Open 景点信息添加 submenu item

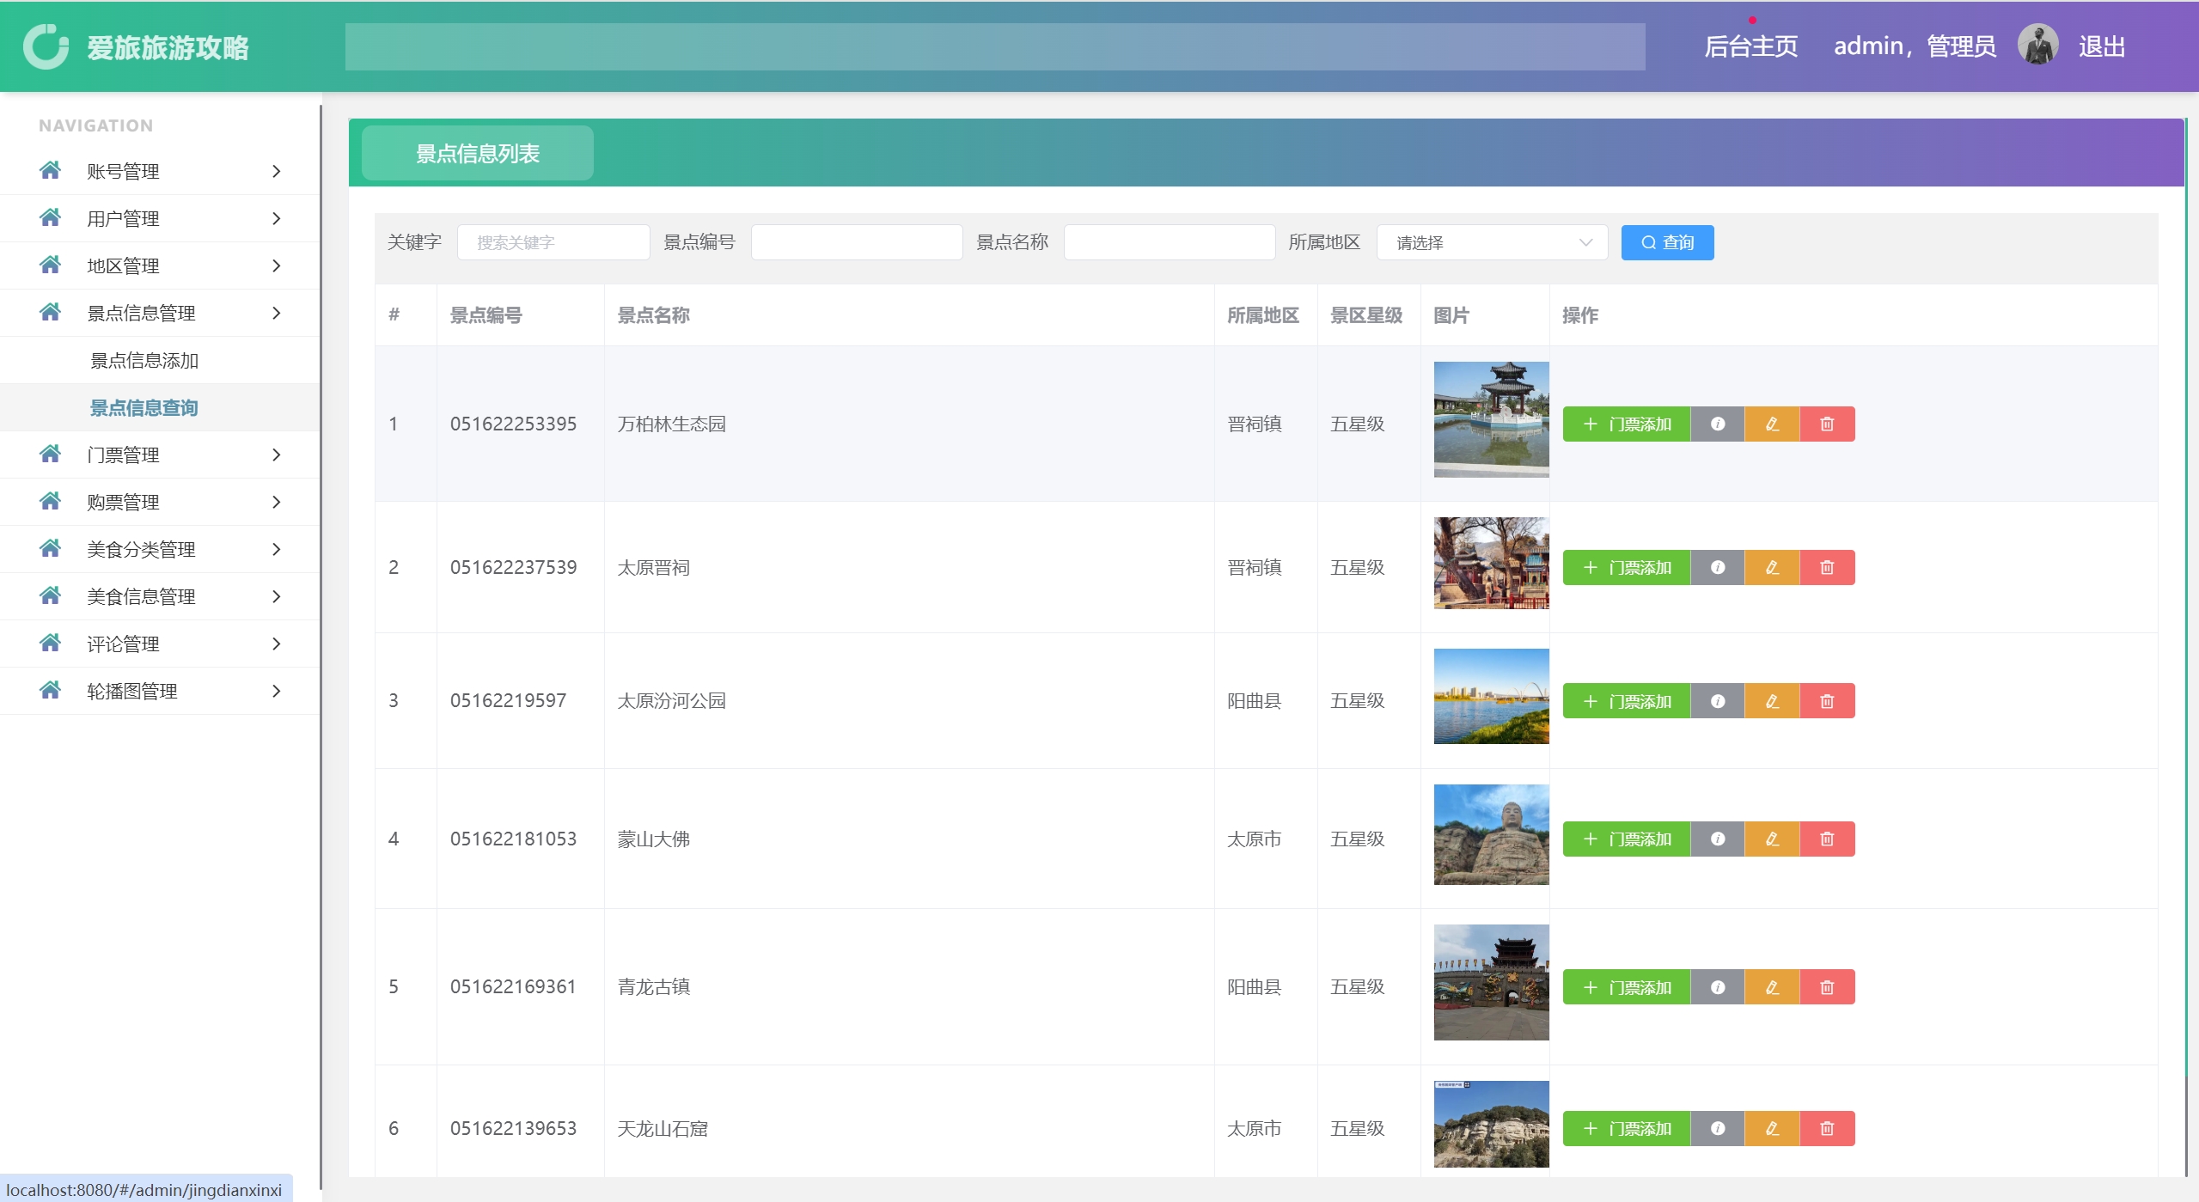tap(144, 360)
